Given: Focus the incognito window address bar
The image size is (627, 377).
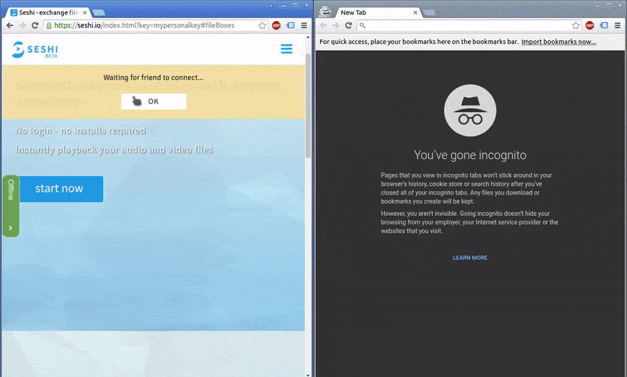Looking at the screenshot, I should (x=464, y=25).
